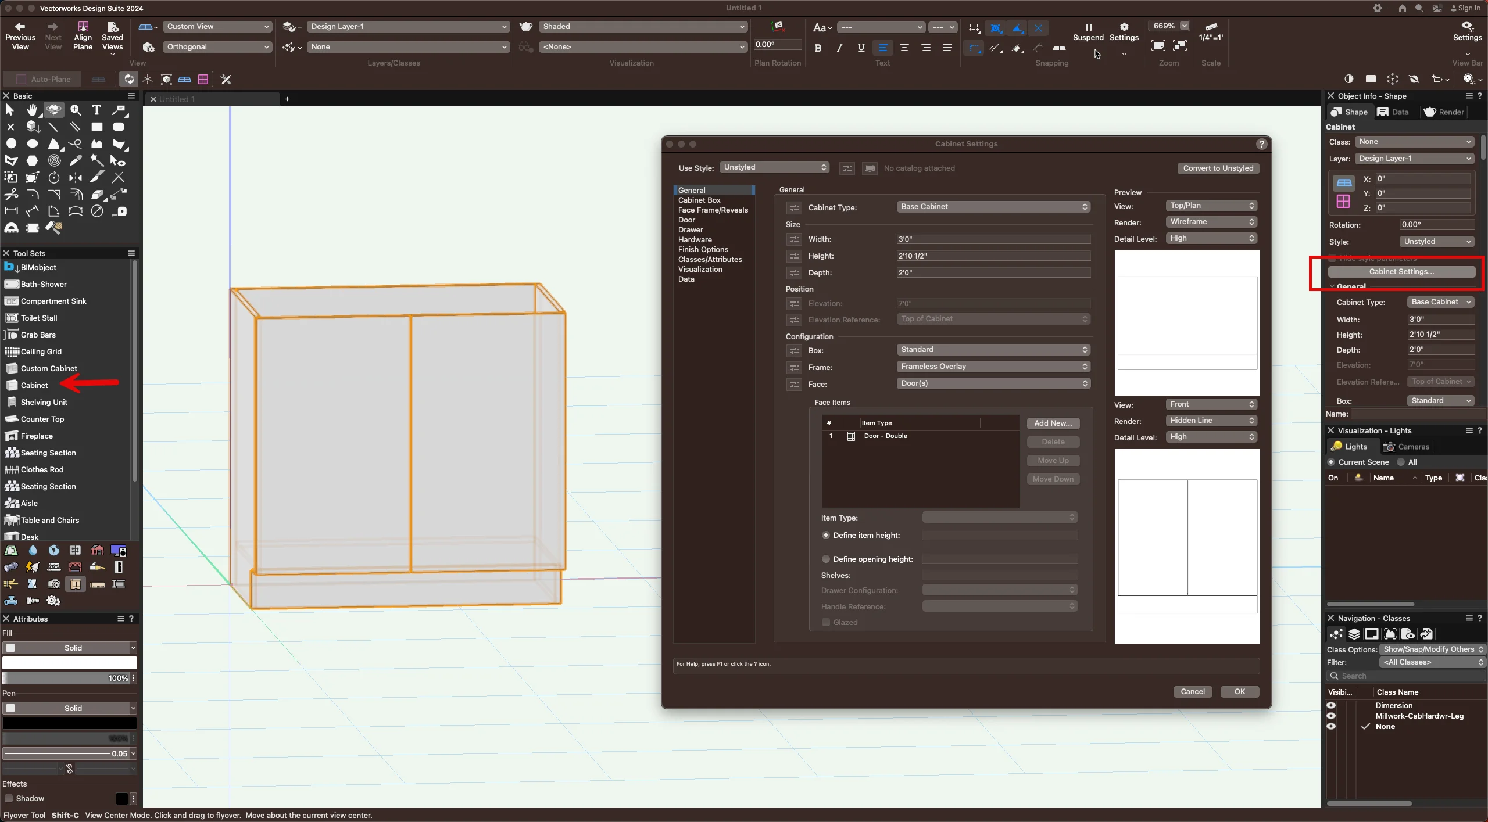Click the Suspend snapping icon
The width and height of the screenshot is (1488, 822).
click(x=1089, y=26)
